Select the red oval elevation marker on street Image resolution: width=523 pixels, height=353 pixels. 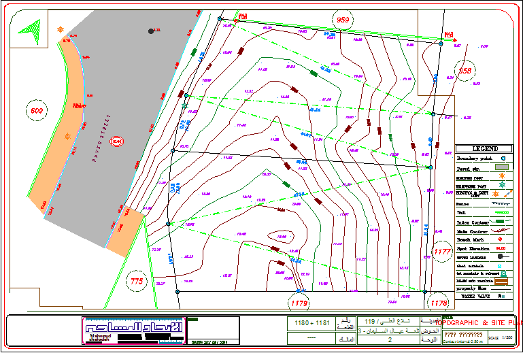(116, 141)
